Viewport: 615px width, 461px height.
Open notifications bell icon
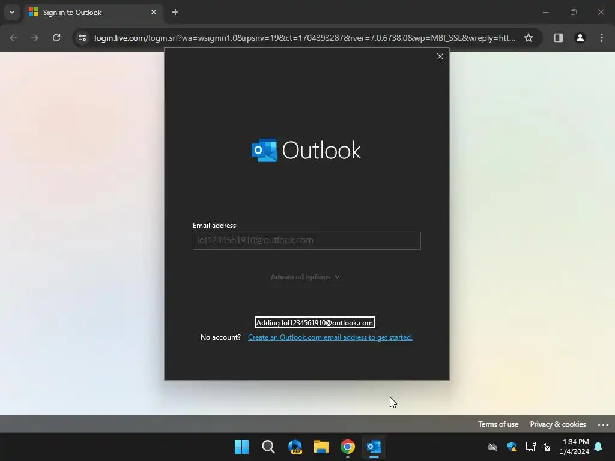pos(599,447)
